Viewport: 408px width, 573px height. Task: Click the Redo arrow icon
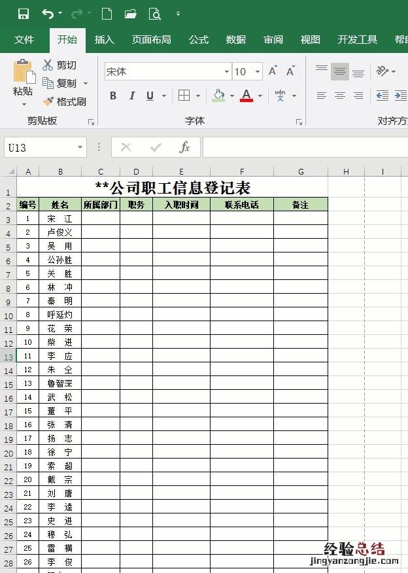click(x=77, y=14)
